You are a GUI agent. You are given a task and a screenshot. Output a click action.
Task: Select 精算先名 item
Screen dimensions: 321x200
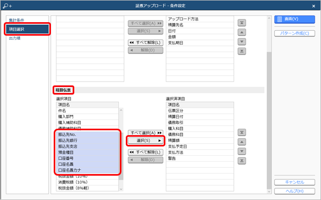pyautogui.click(x=200, y=25)
